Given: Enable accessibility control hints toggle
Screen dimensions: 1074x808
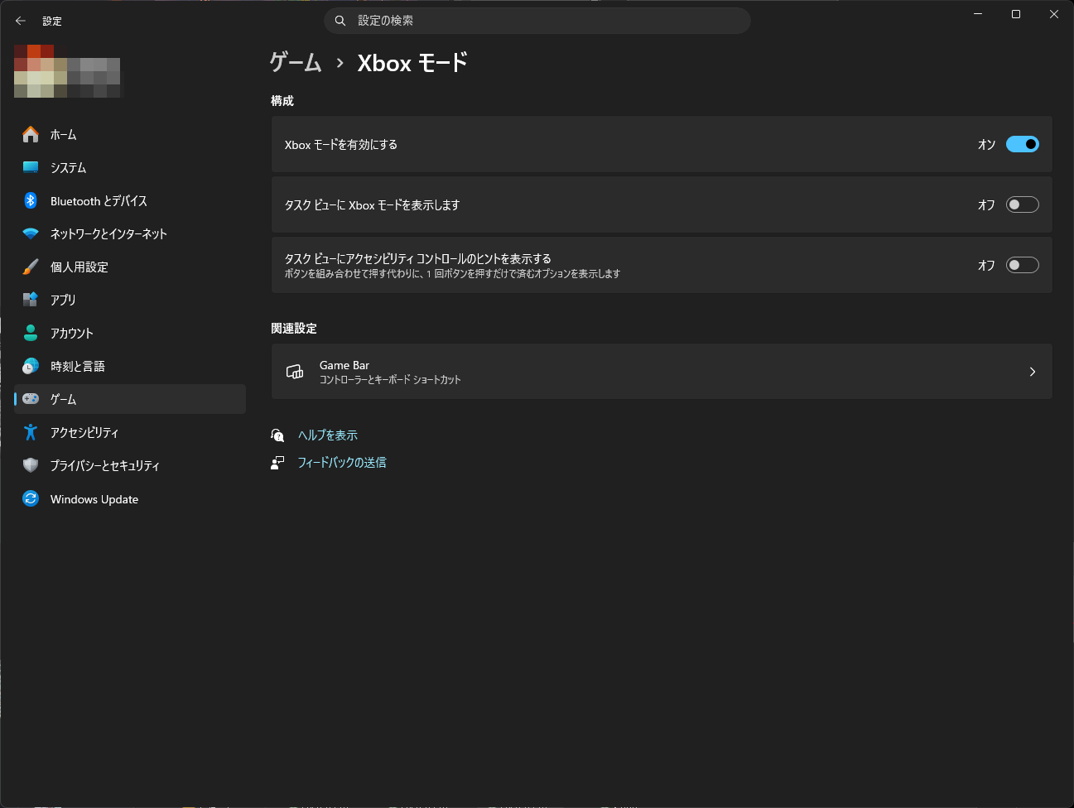Looking at the screenshot, I should point(1023,265).
